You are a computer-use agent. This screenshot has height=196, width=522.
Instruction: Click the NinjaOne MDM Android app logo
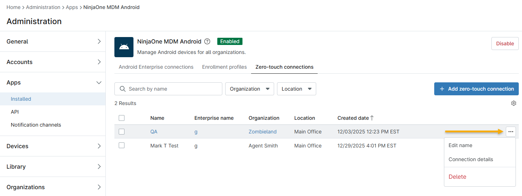click(124, 47)
